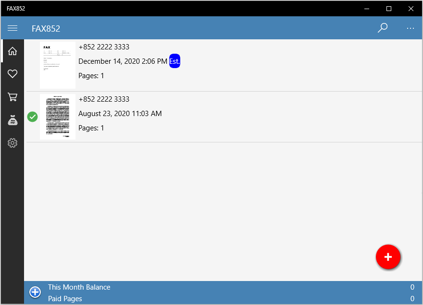Viewport: 423px width, 305px height.
Task: Click the red add new fax button
Action: (388, 257)
